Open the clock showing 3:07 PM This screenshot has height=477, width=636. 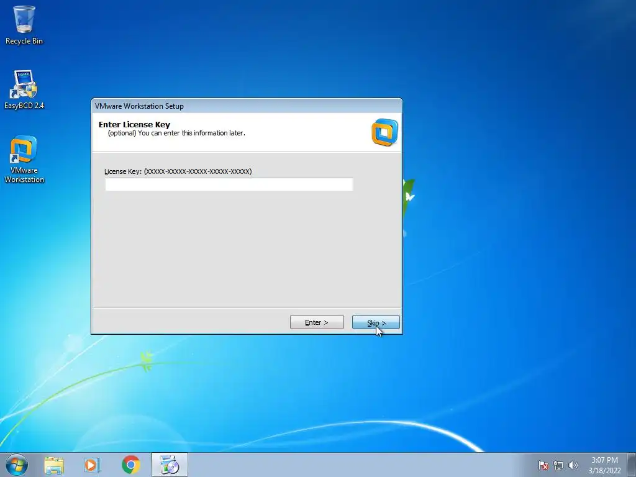[604, 465]
